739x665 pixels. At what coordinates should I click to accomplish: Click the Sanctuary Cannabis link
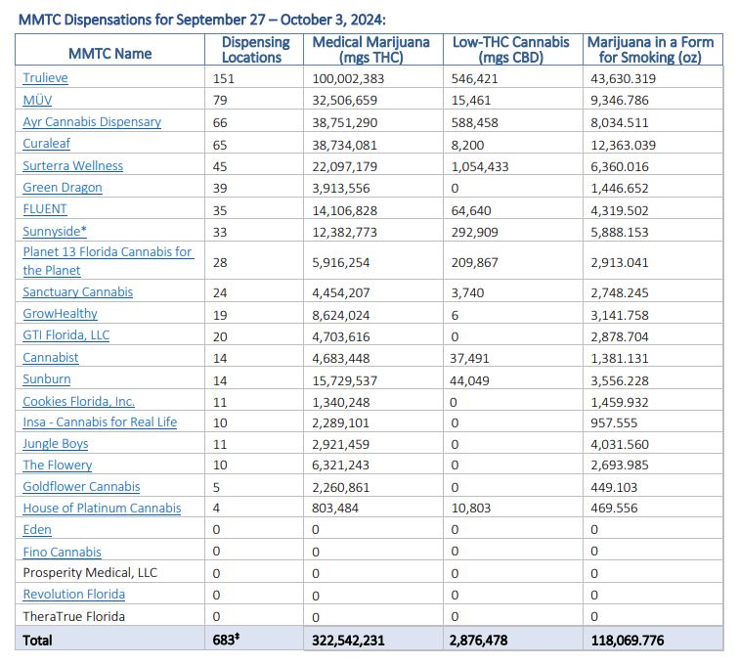tap(78, 291)
